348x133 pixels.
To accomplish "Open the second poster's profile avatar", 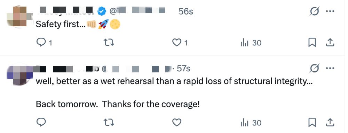I will tap(20, 74).
